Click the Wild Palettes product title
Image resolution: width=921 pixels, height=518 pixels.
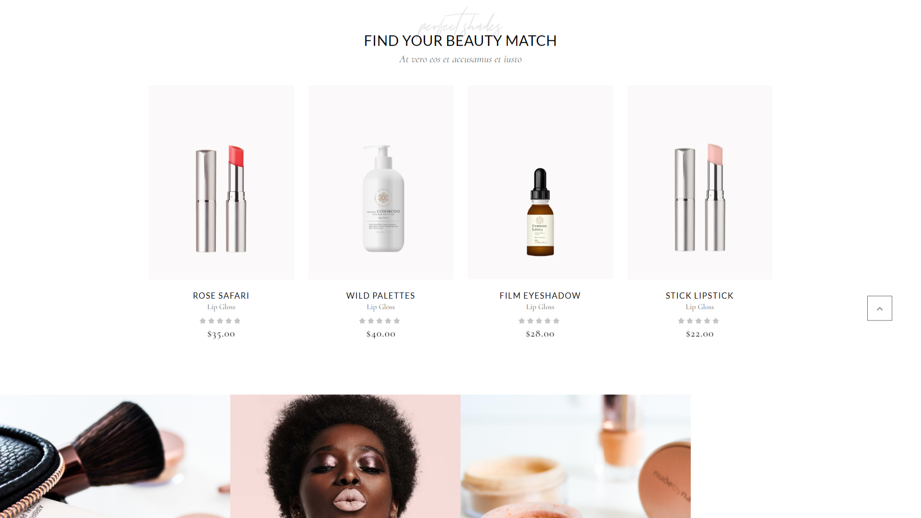(x=381, y=295)
